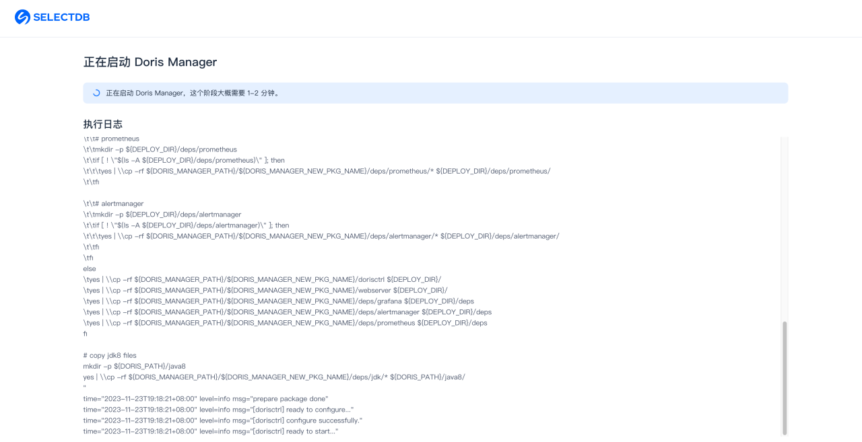This screenshot has height=442, width=862.
Task: Click the "# alertmanager" comment log line
Action: pyautogui.click(x=114, y=204)
